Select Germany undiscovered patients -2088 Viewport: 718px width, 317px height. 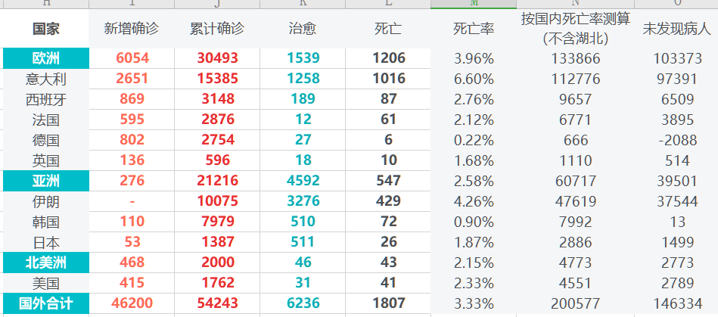(677, 140)
